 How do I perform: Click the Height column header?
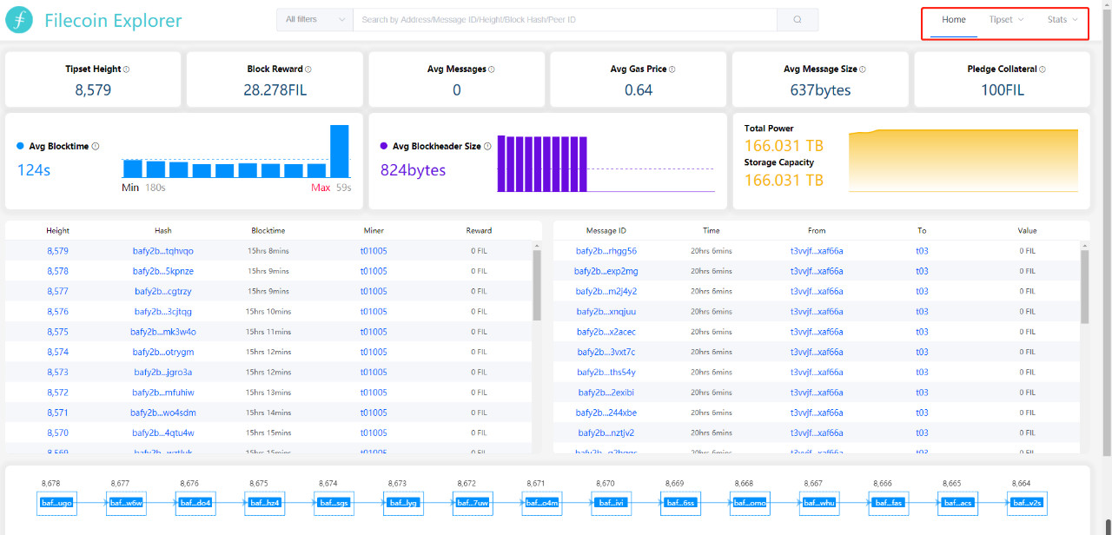tap(58, 231)
